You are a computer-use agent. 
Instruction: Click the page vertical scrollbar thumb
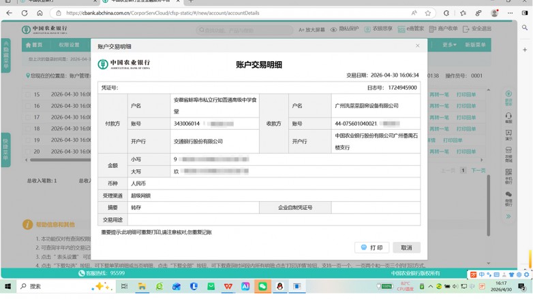tap(489, 205)
